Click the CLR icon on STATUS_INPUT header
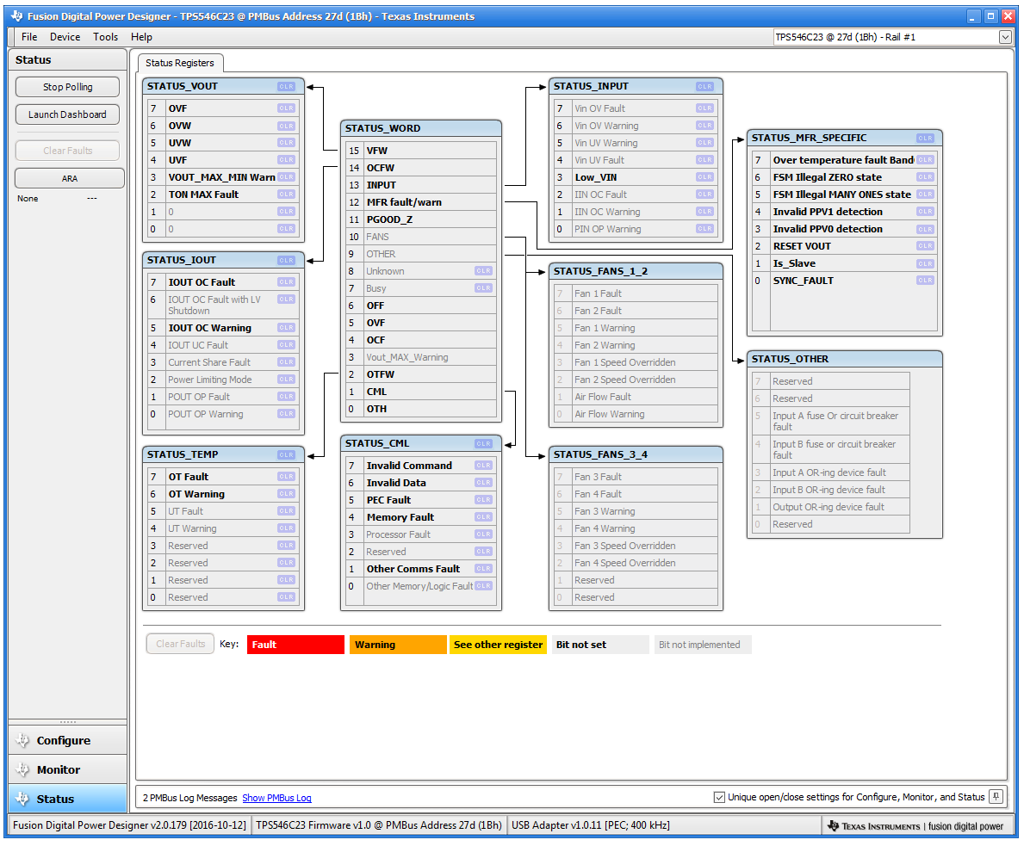Screen dimensions: 1024x846 coord(704,86)
